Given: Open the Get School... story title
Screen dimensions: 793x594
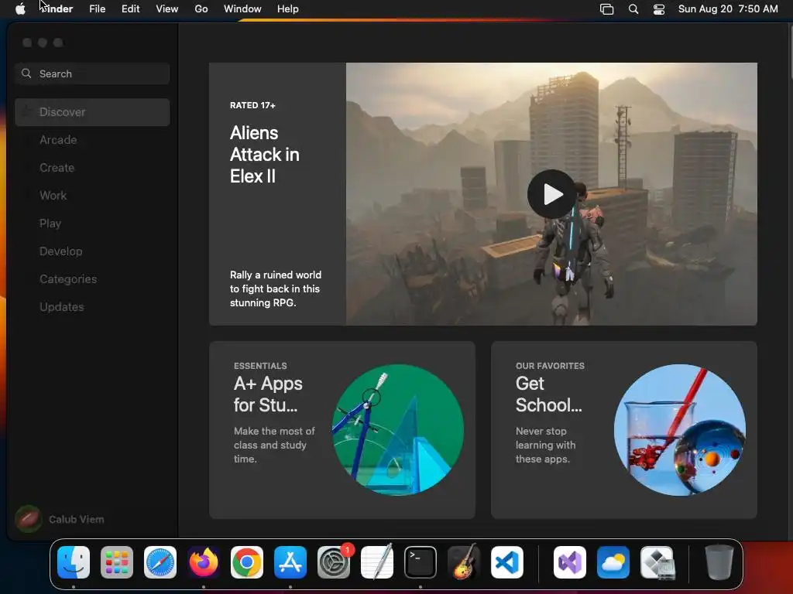Looking at the screenshot, I should point(549,394).
